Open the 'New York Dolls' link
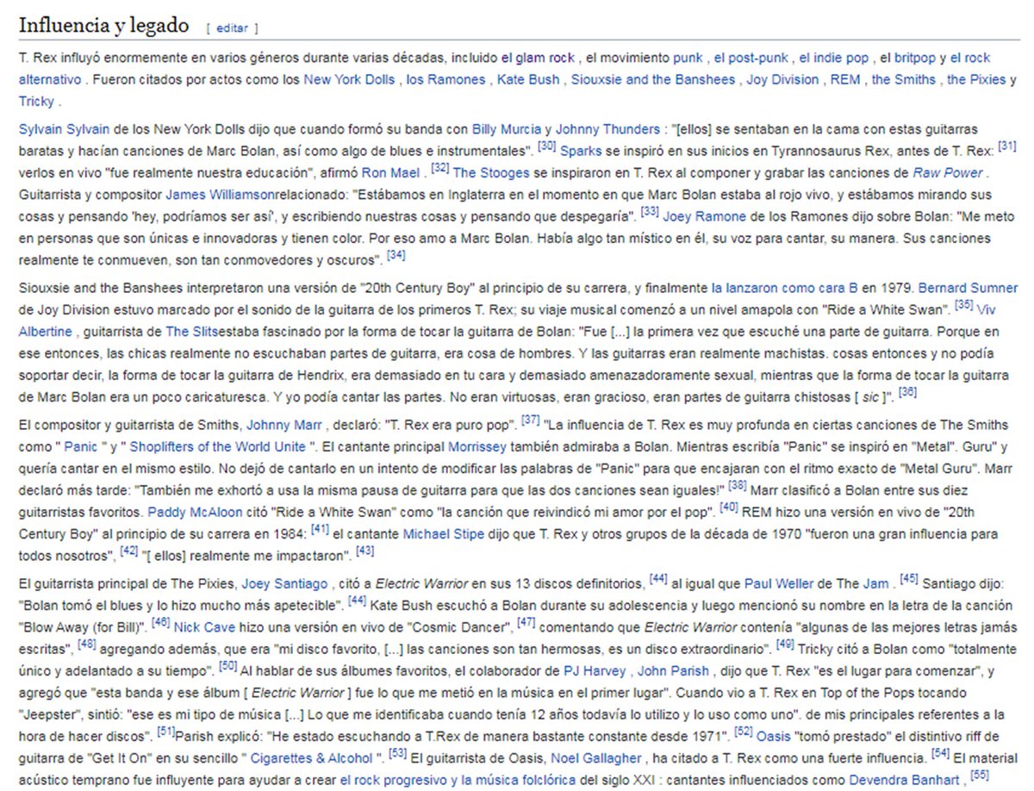This screenshot has height=791, width=1034. (x=349, y=79)
